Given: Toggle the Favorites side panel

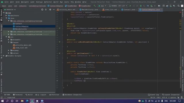Looking at the screenshot, I should [1, 69].
